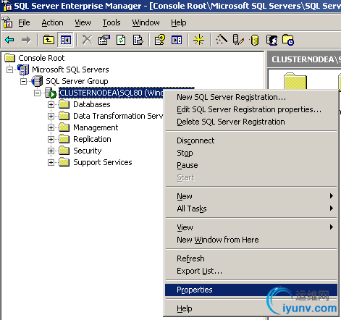Select the Support Services tree label

[x=103, y=162]
